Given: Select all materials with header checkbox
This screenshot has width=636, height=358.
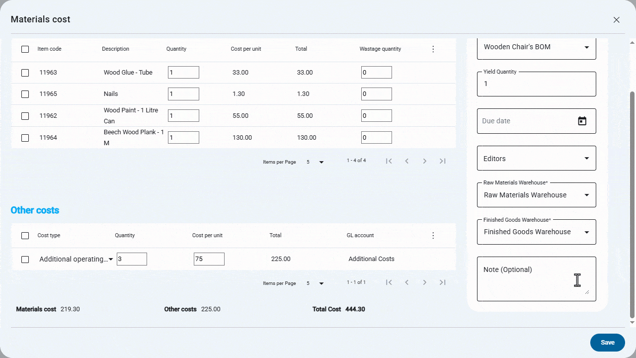Looking at the screenshot, I should point(25,49).
